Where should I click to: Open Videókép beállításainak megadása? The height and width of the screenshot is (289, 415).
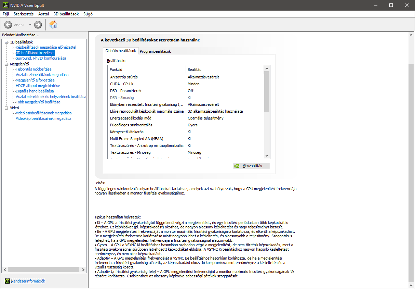(x=43, y=118)
